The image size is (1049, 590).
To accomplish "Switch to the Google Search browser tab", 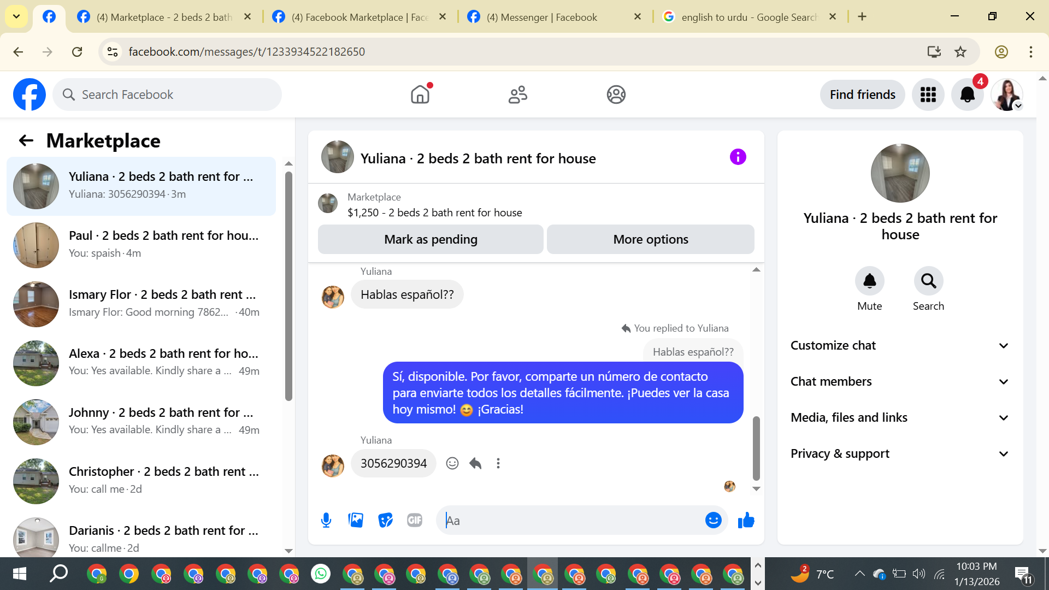I will tap(749, 17).
